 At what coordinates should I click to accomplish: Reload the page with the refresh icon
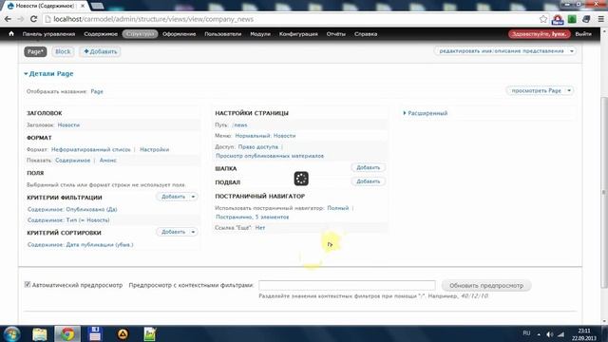click(34, 19)
